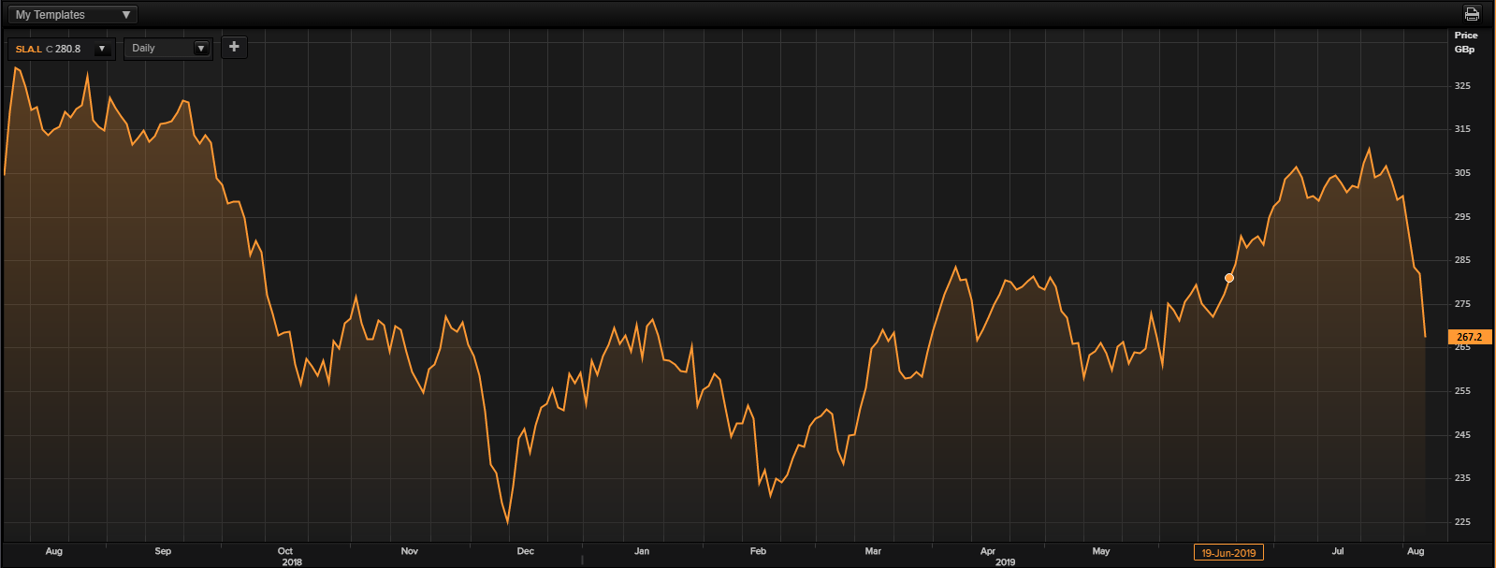The height and width of the screenshot is (568, 1496).
Task: Click the print chart icon
Action: pos(1472,14)
